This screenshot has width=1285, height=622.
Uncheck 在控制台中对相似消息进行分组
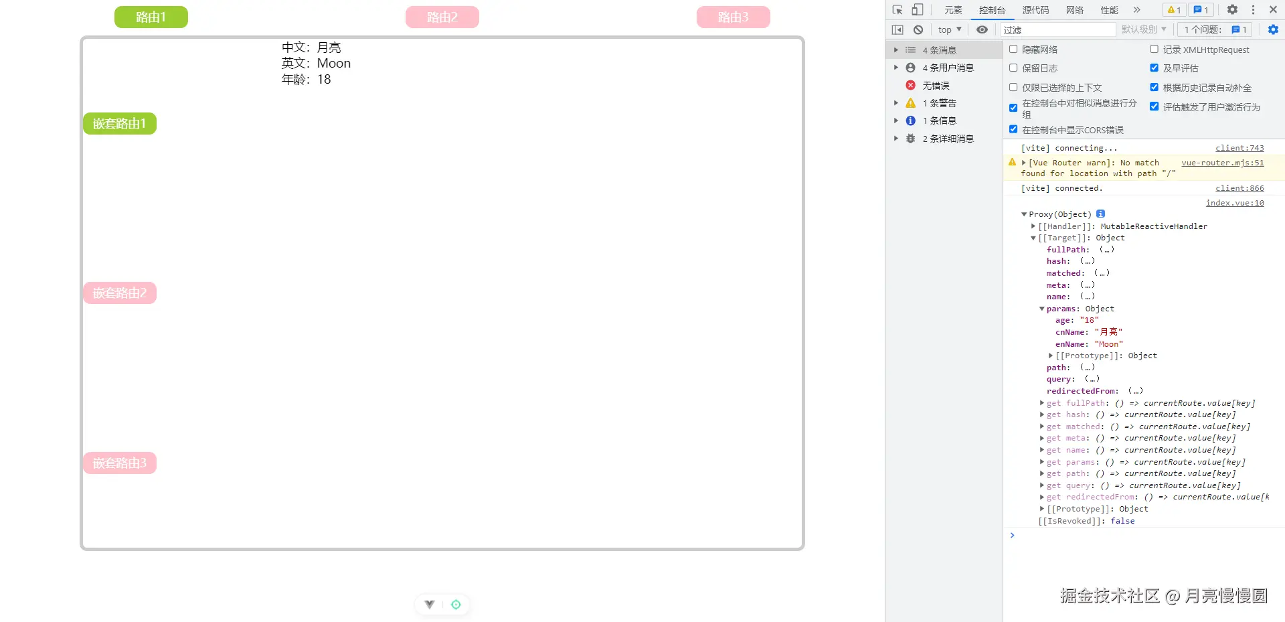pyautogui.click(x=1013, y=108)
